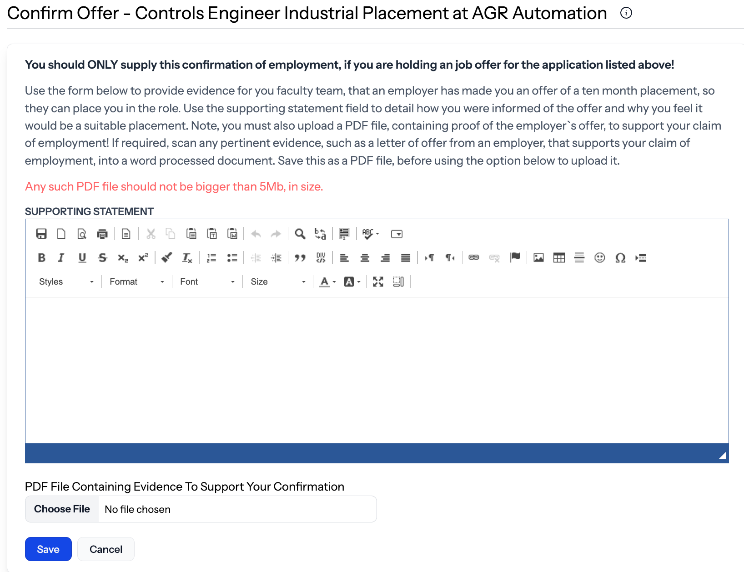Screen dimensions: 744x572
Task: Open the Format dropdown
Action: click(137, 282)
